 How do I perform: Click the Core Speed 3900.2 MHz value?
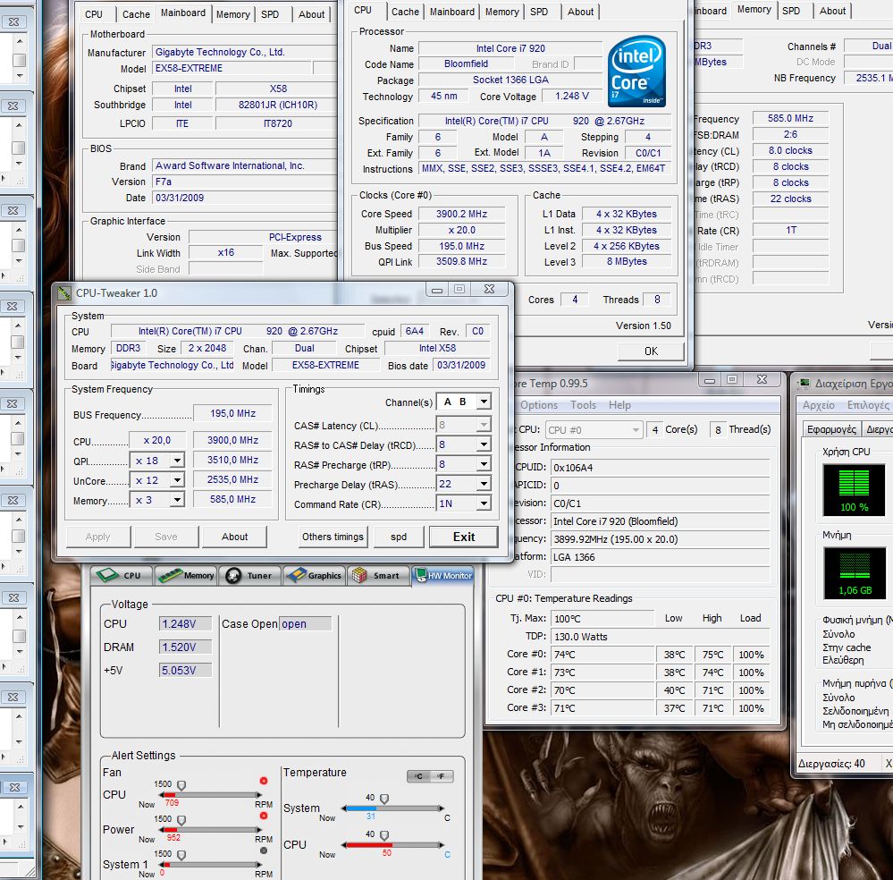[461, 214]
